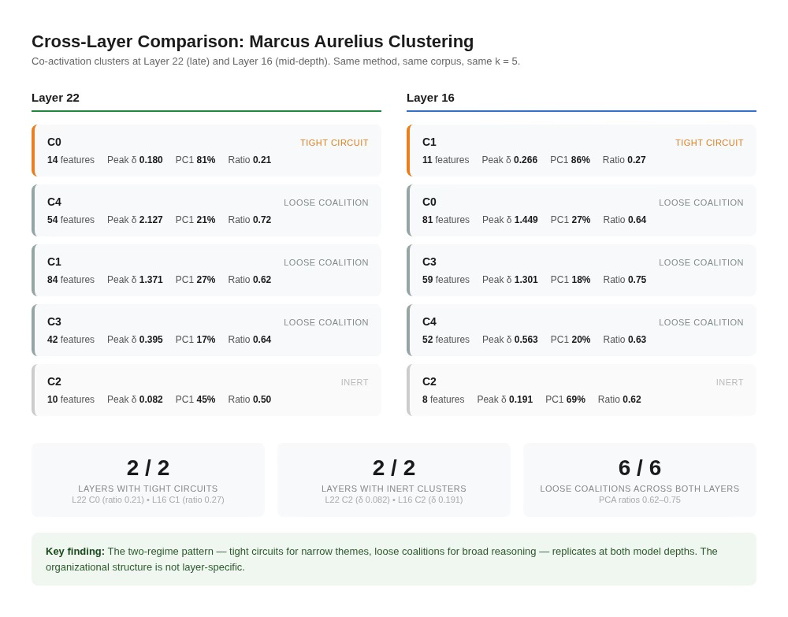Click 'Peak δ 2.127' value
This screenshot has width=788, height=617.
click(135, 220)
